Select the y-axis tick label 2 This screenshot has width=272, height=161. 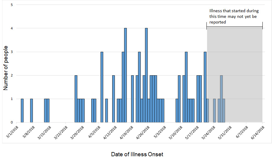[x=12, y=75]
